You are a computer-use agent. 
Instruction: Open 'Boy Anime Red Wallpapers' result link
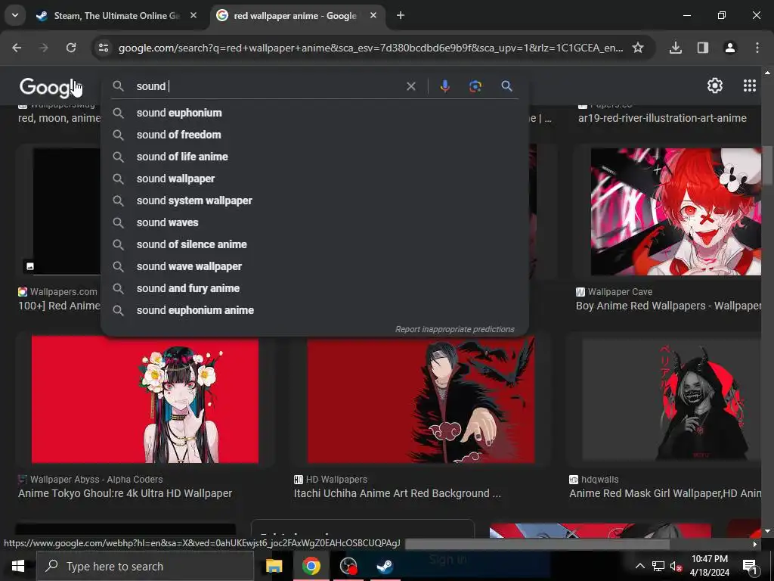(668, 306)
